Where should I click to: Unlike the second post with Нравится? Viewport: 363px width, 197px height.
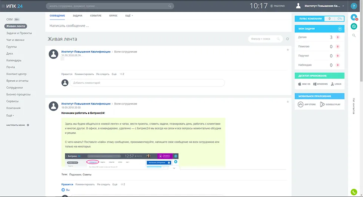pyautogui.click(x=67, y=185)
